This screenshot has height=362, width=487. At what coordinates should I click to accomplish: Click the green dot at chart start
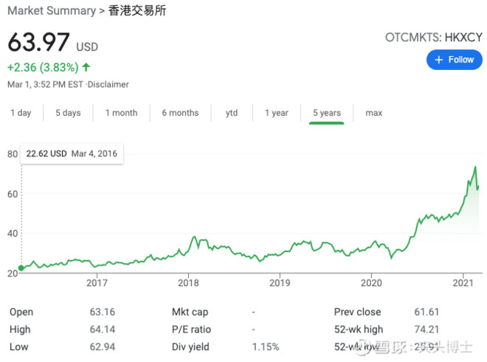tap(21, 268)
